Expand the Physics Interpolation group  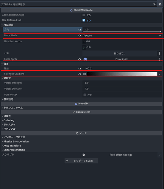point(15,141)
